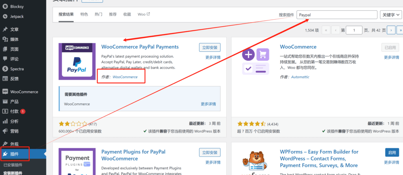Switch to the 特色 tab
Screen dimensions: 403x175
click(84, 15)
